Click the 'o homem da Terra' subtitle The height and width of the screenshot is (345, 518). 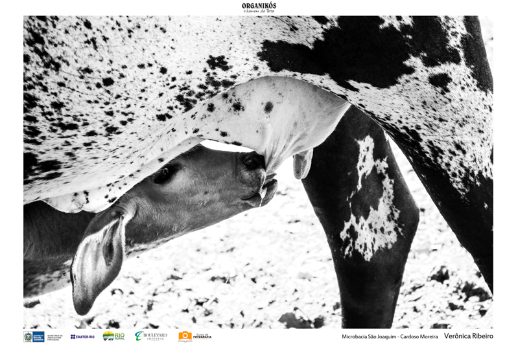pyautogui.click(x=259, y=12)
